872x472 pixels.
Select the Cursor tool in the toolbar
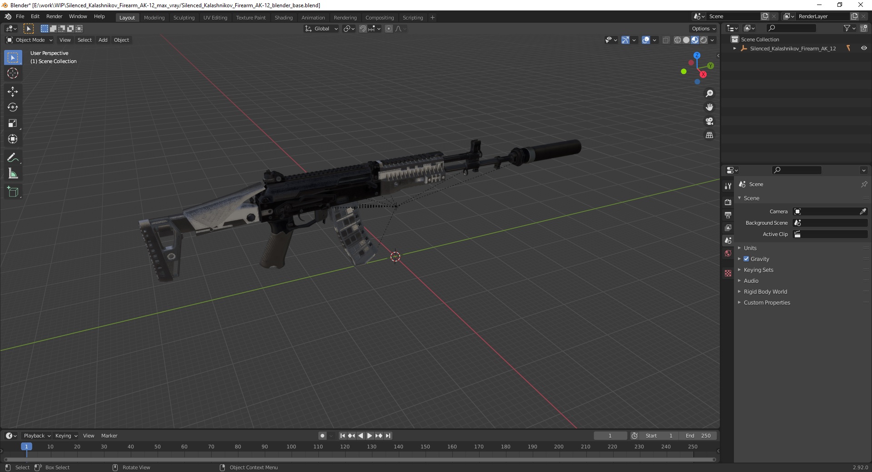pos(13,73)
